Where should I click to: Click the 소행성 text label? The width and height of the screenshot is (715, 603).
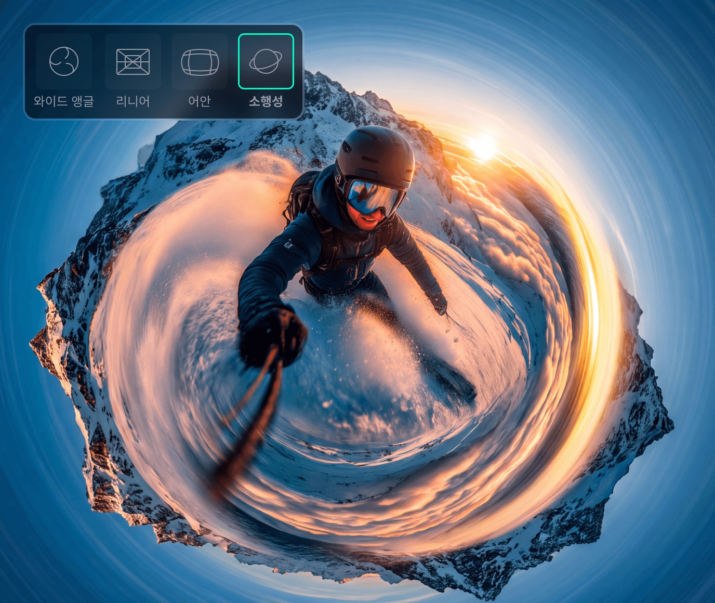coord(266,101)
